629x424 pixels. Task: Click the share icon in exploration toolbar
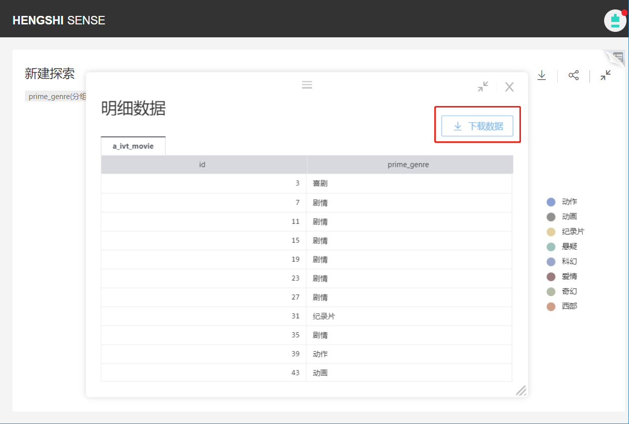pos(574,75)
